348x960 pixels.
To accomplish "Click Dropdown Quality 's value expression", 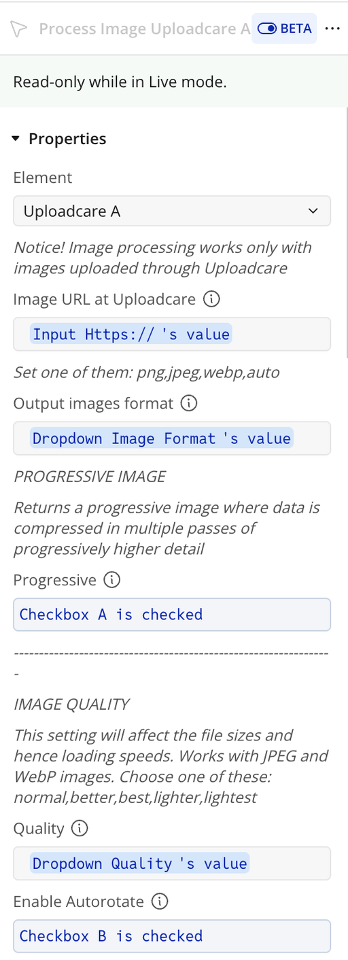I will [x=140, y=863].
